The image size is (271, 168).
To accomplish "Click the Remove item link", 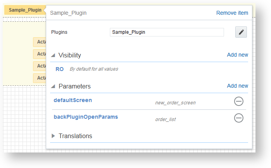I will click(232, 13).
